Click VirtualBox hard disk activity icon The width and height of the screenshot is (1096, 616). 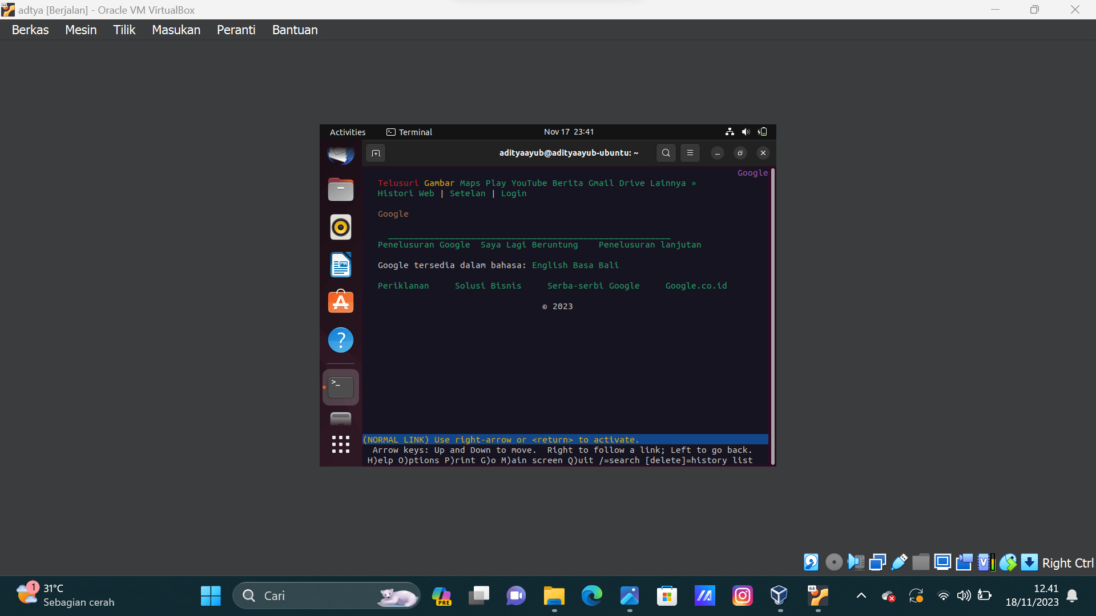[811, 562]
